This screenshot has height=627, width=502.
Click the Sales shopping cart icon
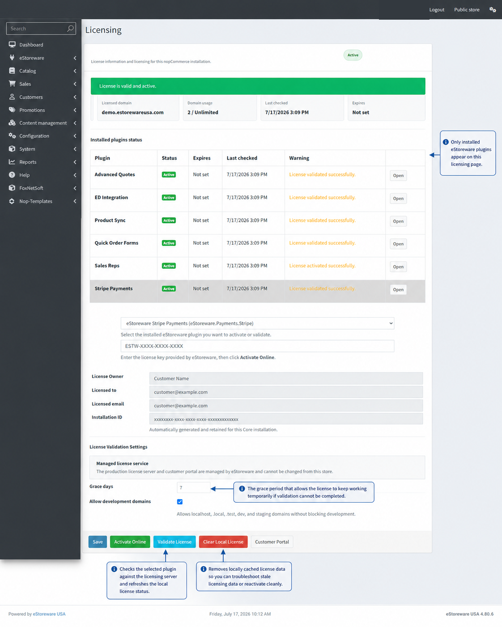[x=12, y=84]
